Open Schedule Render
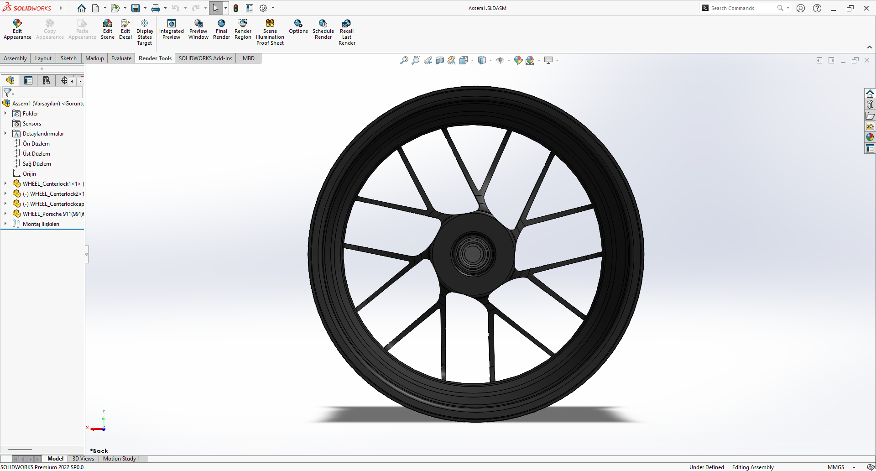The image size is (876, 471). 323,30
